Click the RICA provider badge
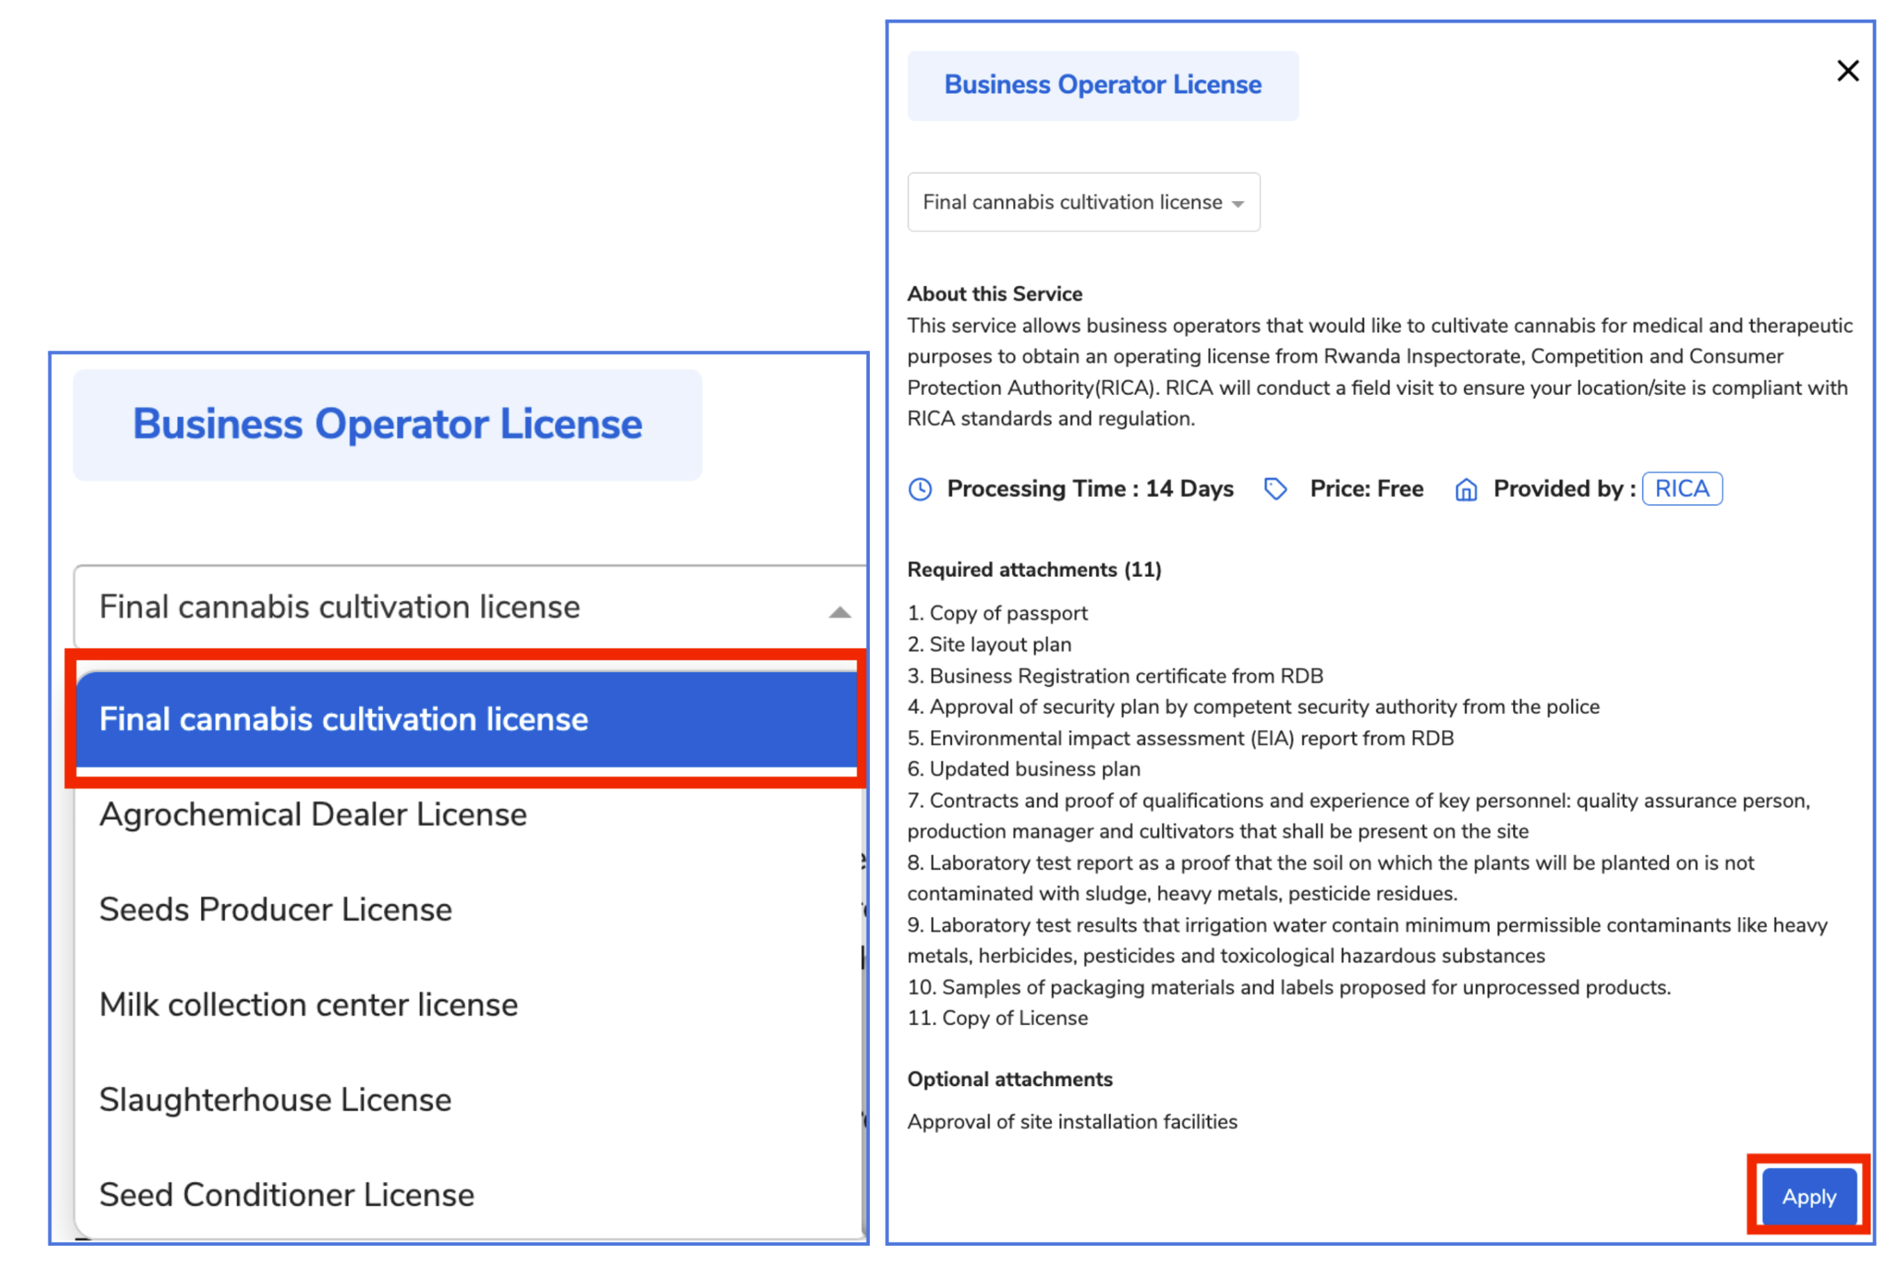Viewport: 1890px width, 1264px height. 1682,489
